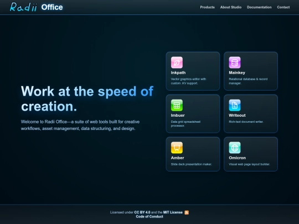Go to About Studio page
The height and width of the screenshot is (224, 299).
[x=231, y=7]
